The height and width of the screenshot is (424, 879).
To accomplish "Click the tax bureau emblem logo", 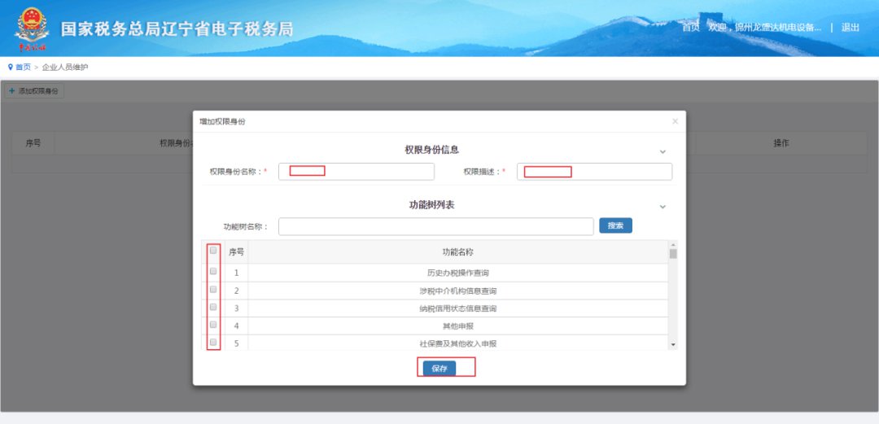I will (32, 28).
